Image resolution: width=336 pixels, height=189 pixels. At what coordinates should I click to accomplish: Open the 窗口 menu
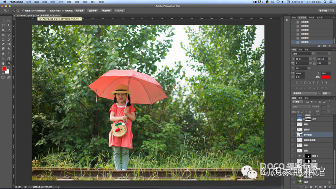click(93, 2)
